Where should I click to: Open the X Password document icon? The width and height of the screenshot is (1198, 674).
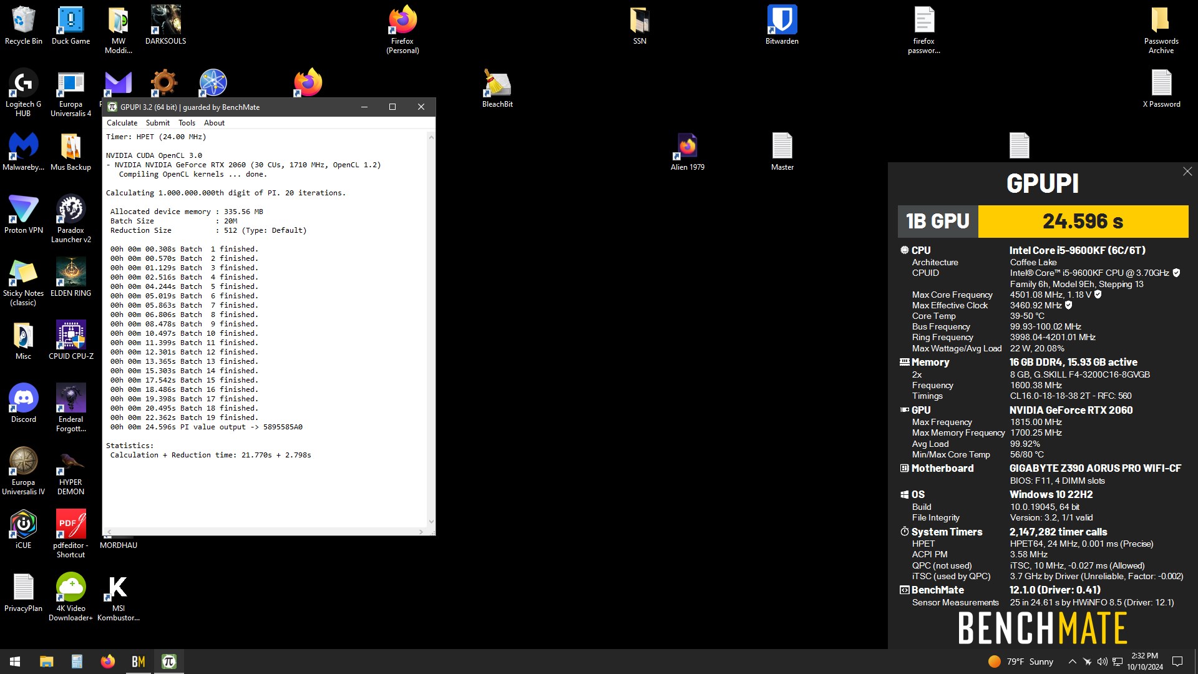click(1161, 89)
